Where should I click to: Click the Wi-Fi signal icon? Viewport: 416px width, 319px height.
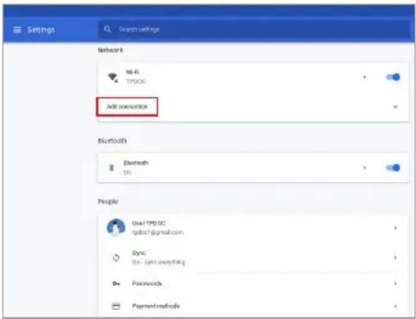tap(112, 78)
